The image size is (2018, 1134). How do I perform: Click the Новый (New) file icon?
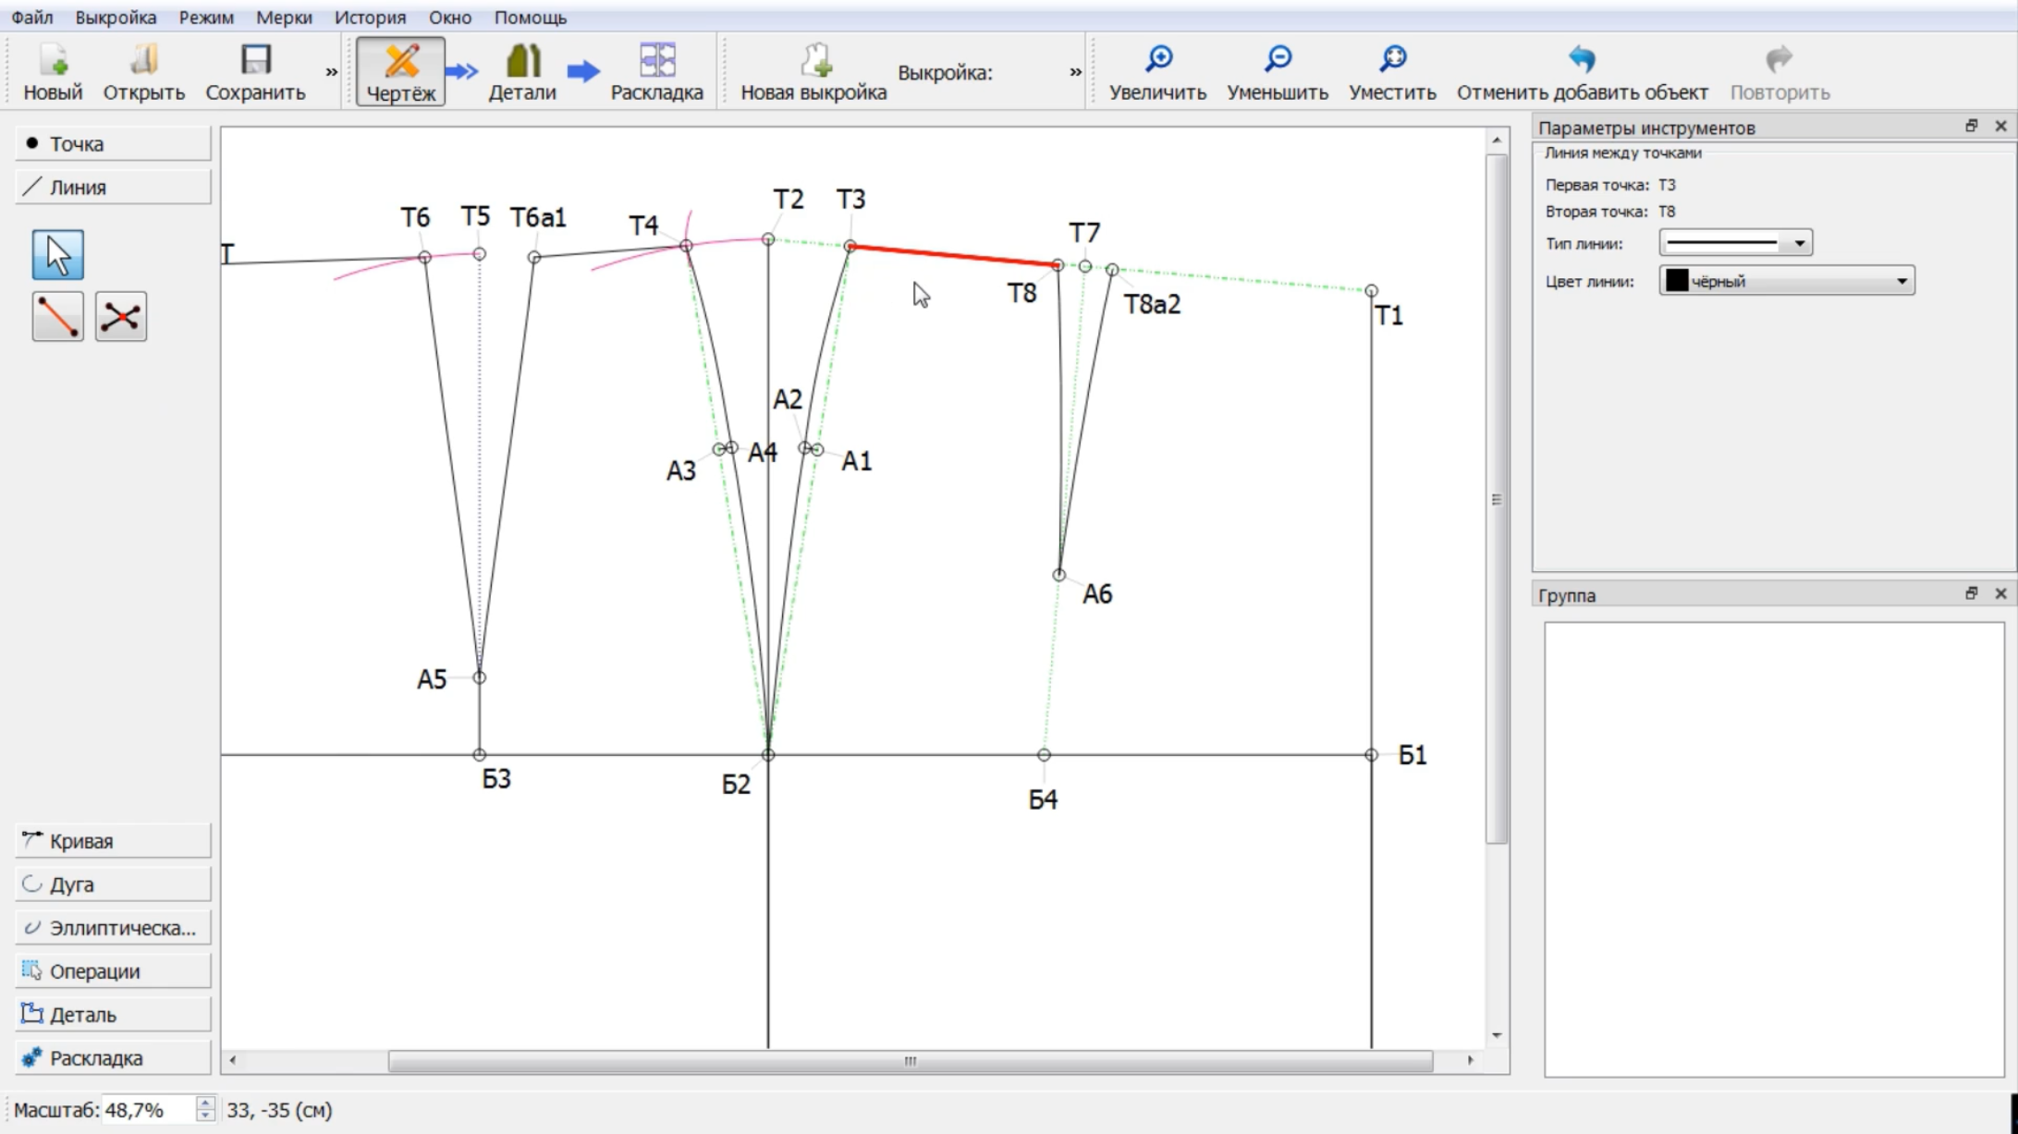(53, 72)
